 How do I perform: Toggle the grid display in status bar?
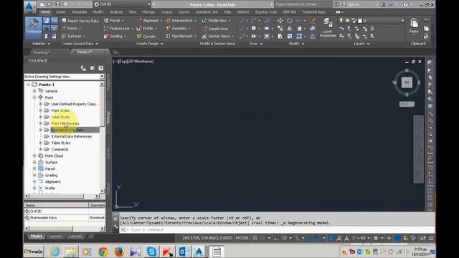[255, 238]
